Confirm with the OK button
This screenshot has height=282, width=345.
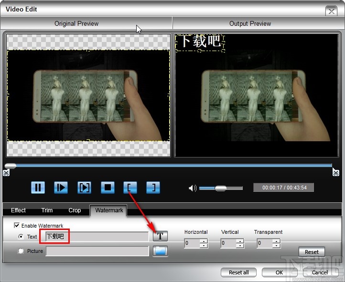(x=279, y=272)
